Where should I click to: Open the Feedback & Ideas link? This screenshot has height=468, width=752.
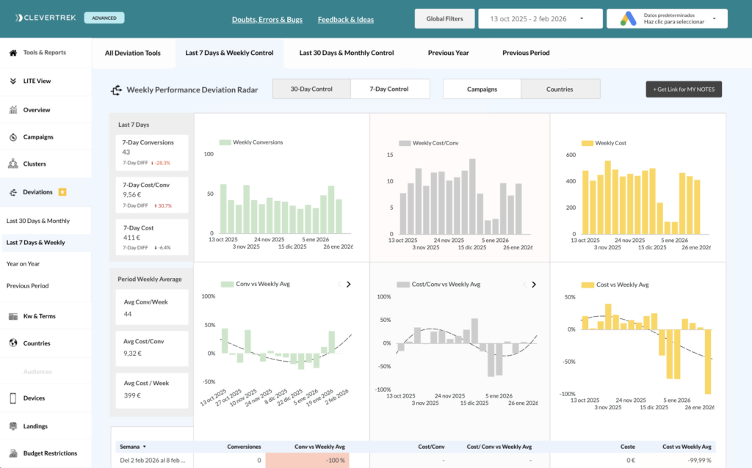click(345, 20)
